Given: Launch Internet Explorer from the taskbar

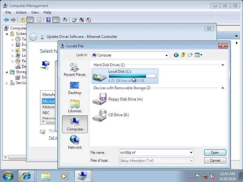Looking at the screenshot, I should (x=26, y=176).
